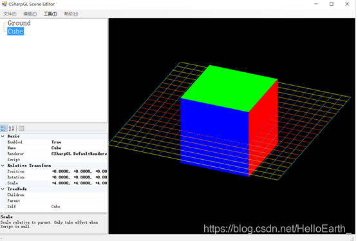
Task: Select the Parent property label
Action: [14, 201]
